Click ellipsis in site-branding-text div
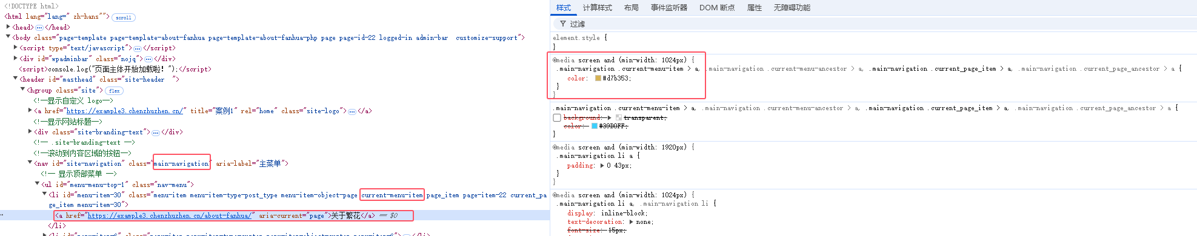This screenshot has height=236, width=1197. click(156, 132)
